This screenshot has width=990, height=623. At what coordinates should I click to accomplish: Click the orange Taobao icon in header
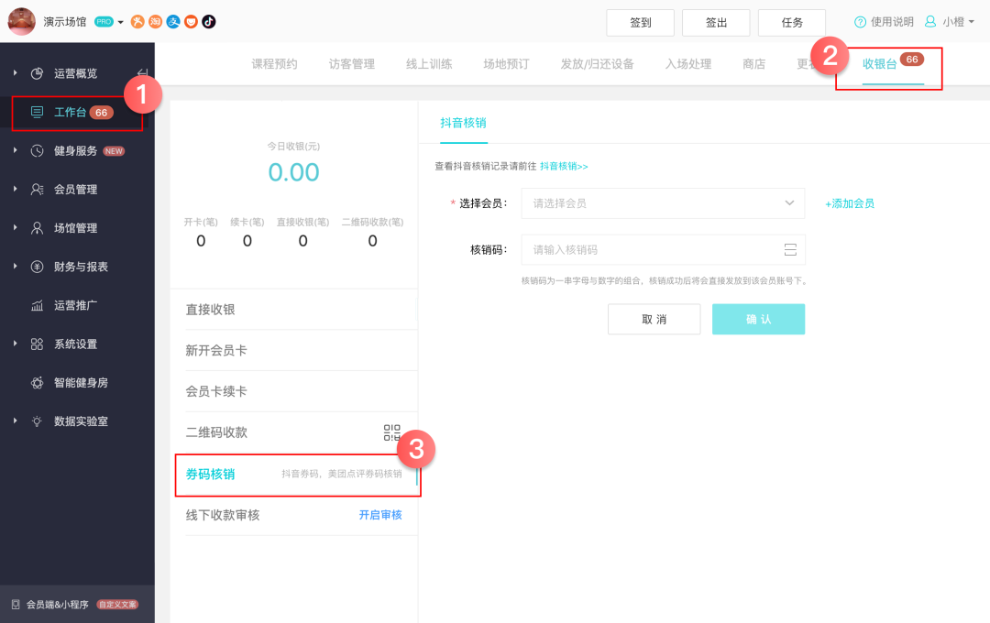tap(156, 22)
